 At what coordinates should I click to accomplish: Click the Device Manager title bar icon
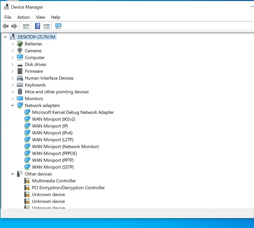[x=7, y=7]
